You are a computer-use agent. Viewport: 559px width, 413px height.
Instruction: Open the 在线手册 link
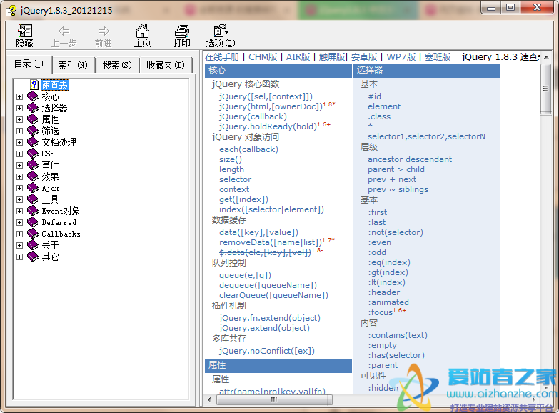click(x=222, y=57)
